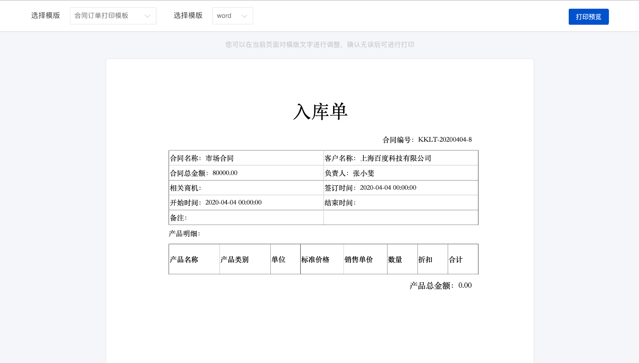Click the gray hint text about adjusting template
This screenshot has height=363, width=639.
[x=320, y=45]
